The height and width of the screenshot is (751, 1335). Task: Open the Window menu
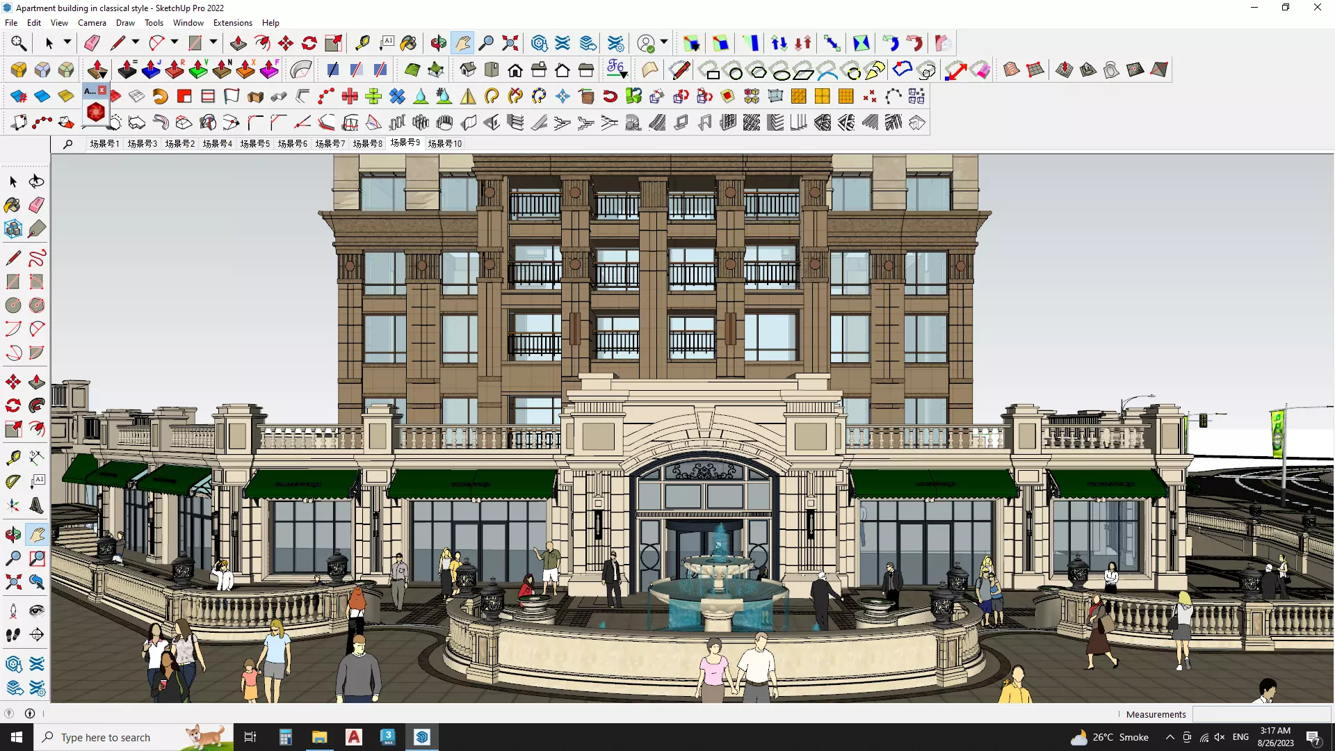[188, 23]
